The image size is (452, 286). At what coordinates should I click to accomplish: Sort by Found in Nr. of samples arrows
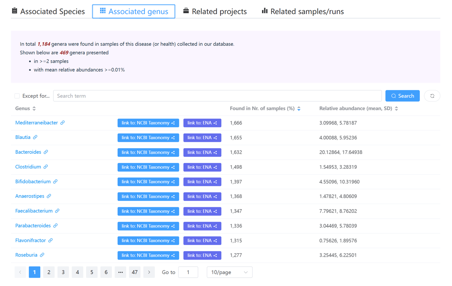pyautogui.click(x=299, y=108)
